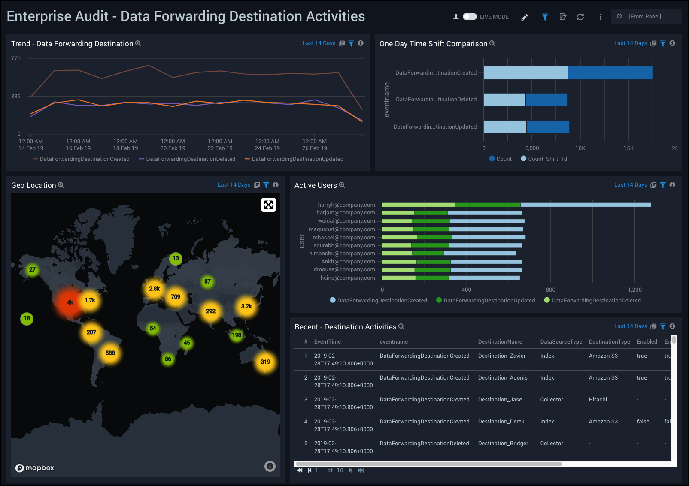Open Last 14 Days range in Geo Location panel
The image size is (689, 486).
[x=234, y=185]
